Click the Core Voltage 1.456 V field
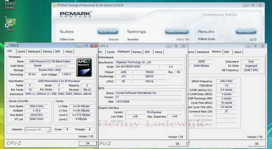This screenshot has height=149, width=272. (67, 74)
